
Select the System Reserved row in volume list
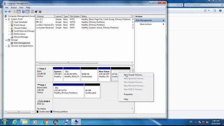[x=85, y=28]
